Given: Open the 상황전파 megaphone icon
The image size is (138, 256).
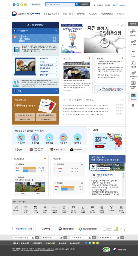Looking at the screenshot, I should click(35, 137).
